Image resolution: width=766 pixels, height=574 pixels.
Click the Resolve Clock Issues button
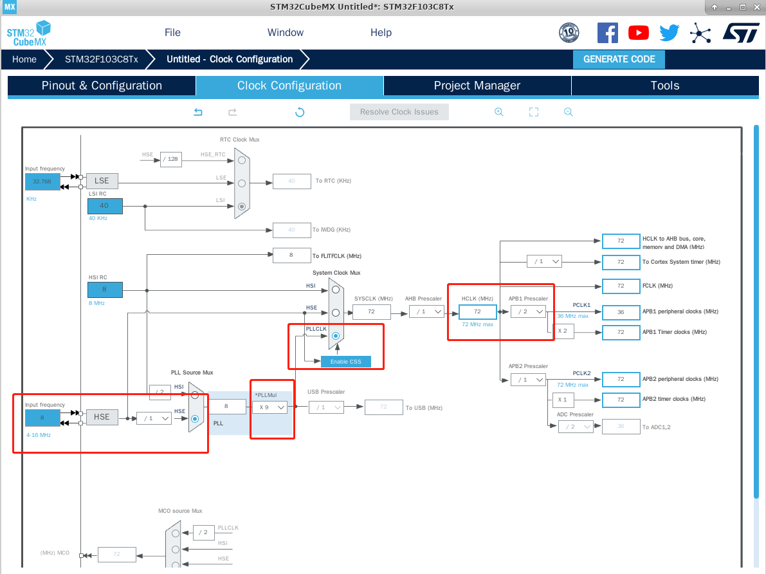(399, 112)
